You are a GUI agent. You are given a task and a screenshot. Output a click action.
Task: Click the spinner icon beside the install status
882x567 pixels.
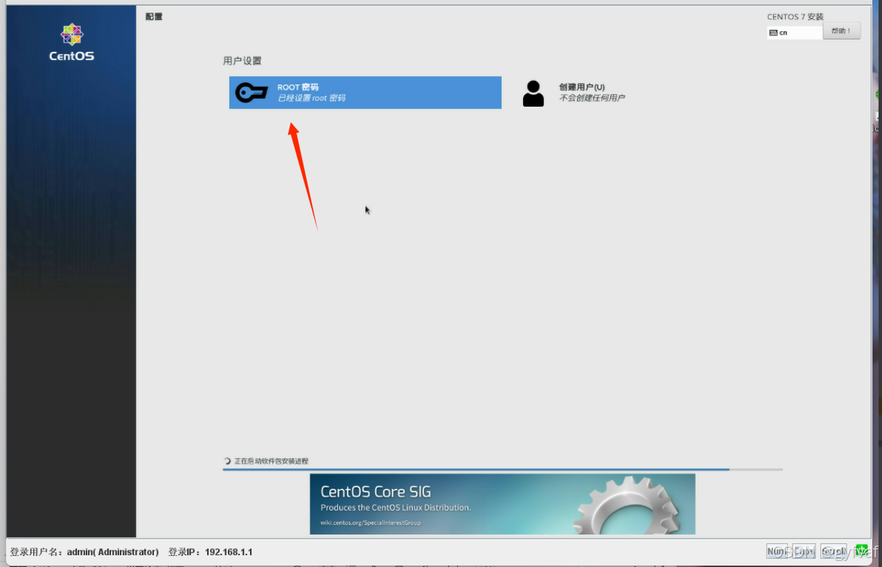point(227,461)
